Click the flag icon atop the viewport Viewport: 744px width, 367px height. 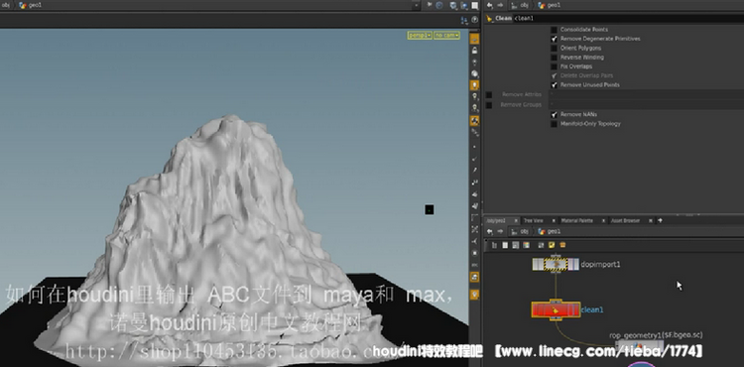[430, 5]
